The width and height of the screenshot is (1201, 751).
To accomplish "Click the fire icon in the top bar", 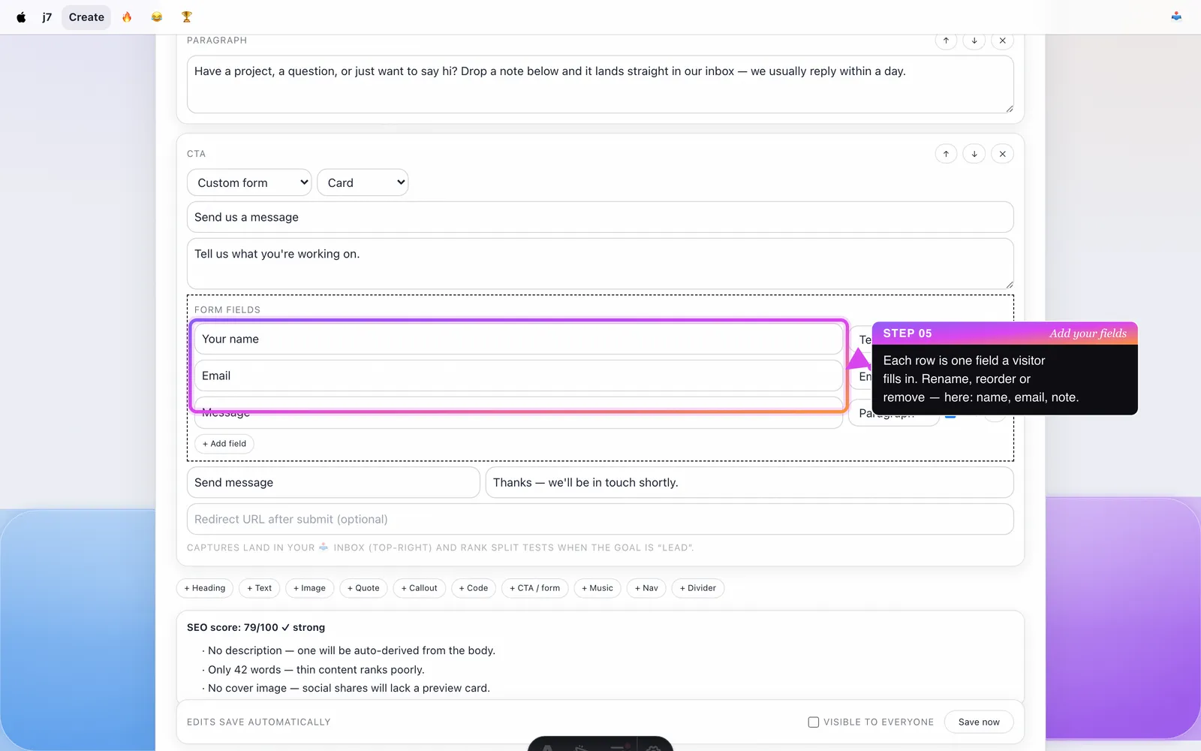I will pyautogui.click(x=127, y=17).
